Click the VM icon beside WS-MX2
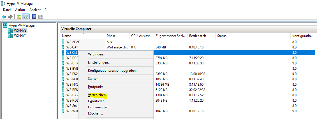The image size is (317, 119). click(63, 84)
